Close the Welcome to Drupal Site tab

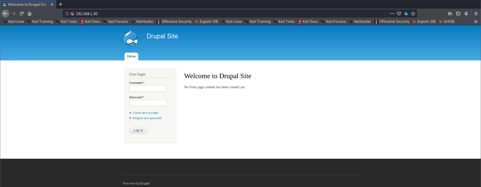click(52, 5)
